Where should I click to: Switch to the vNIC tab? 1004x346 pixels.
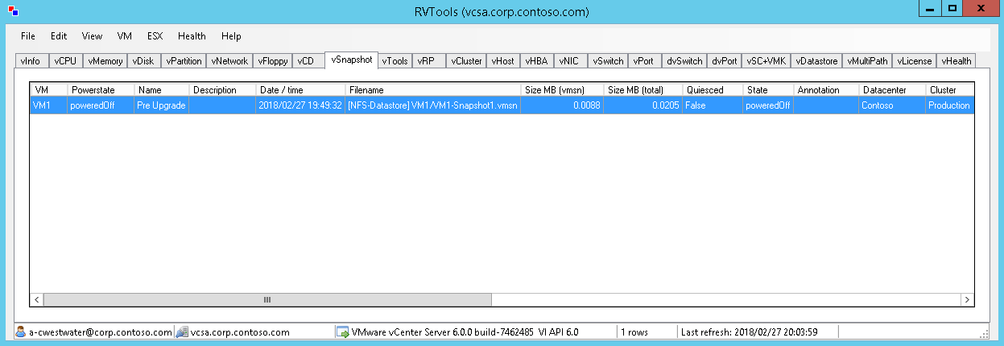[570, 61]
